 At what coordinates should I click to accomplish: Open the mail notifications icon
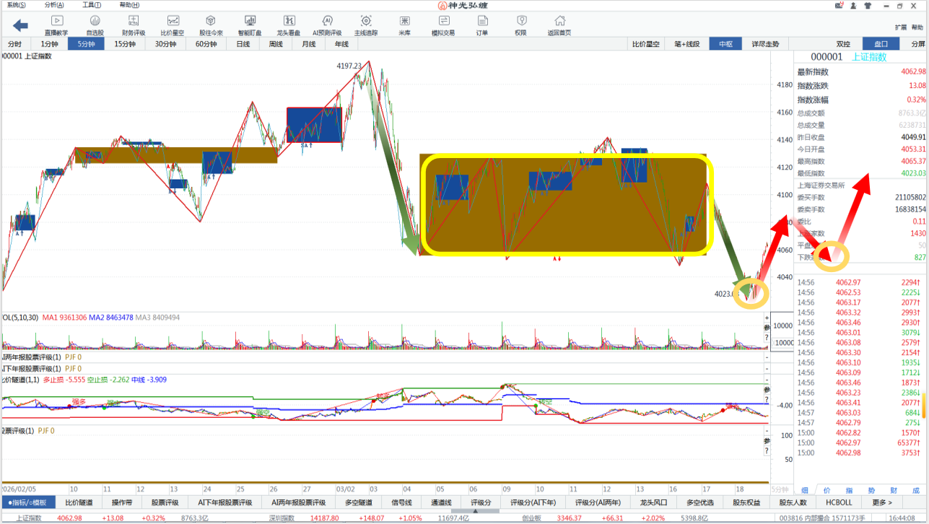pos(839,5)
